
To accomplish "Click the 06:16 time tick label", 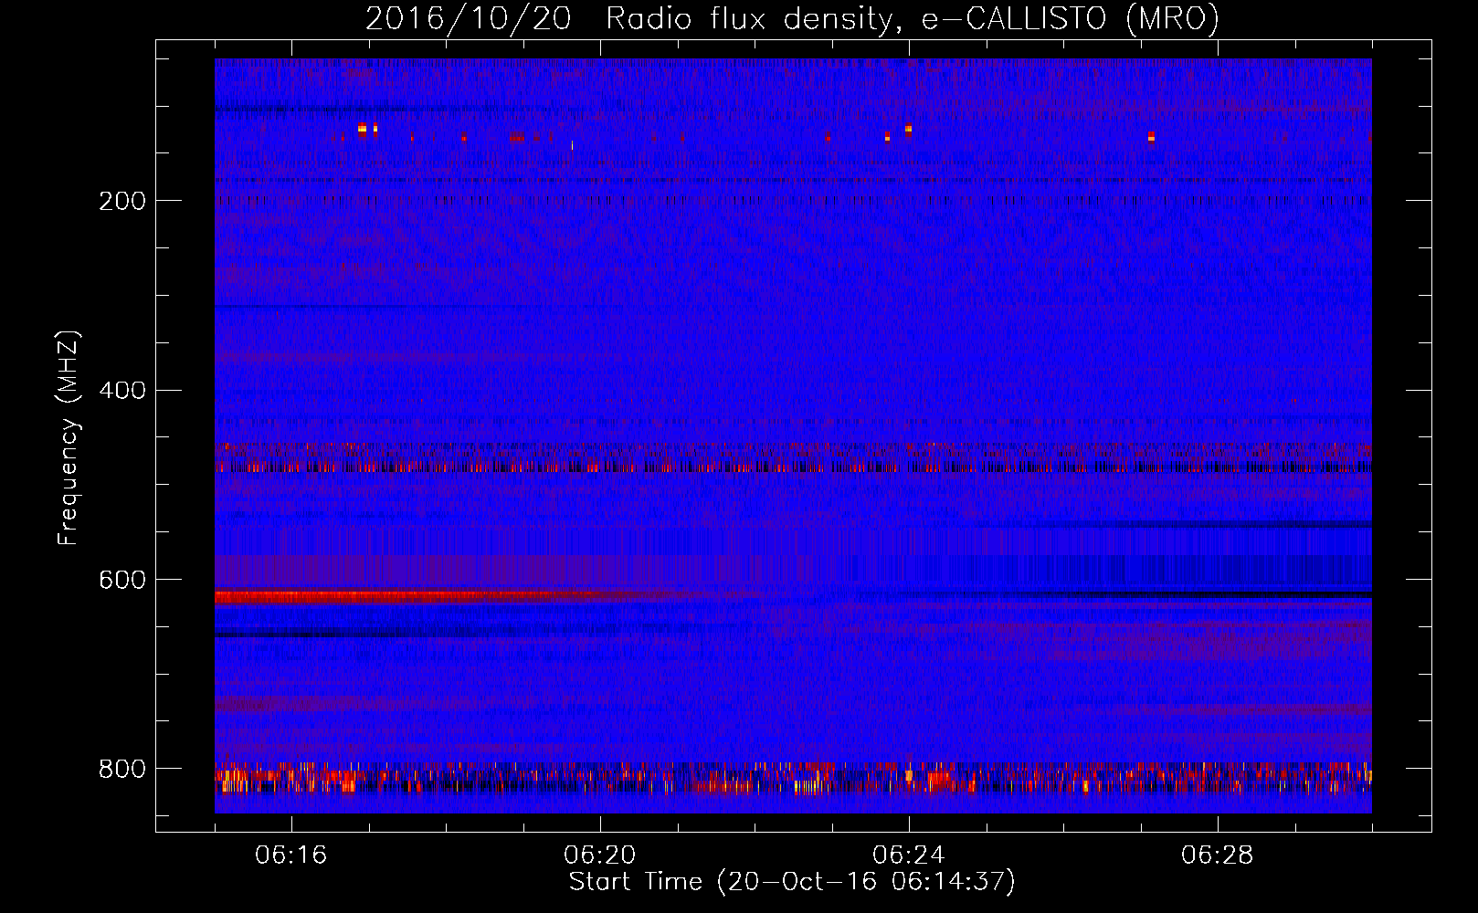I will [290, 855].
